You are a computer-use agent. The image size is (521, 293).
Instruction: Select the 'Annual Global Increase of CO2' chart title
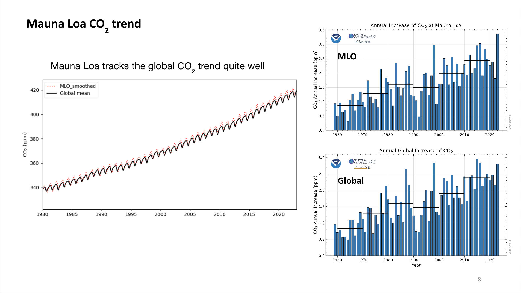point(416,151)
